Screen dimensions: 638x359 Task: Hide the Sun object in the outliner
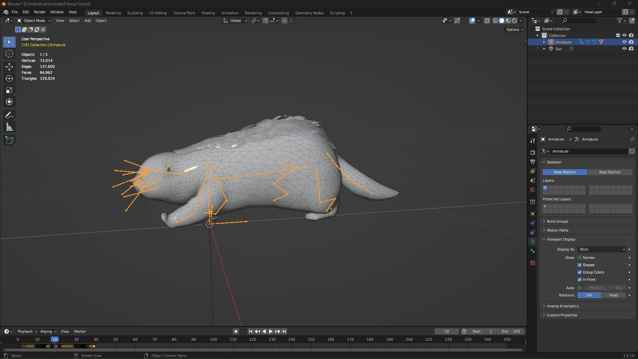coord(624,49)
